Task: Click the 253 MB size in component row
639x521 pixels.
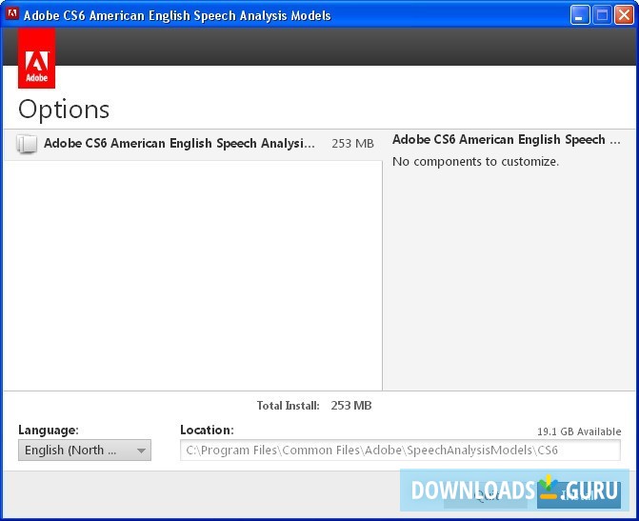Action: [352, 144]
